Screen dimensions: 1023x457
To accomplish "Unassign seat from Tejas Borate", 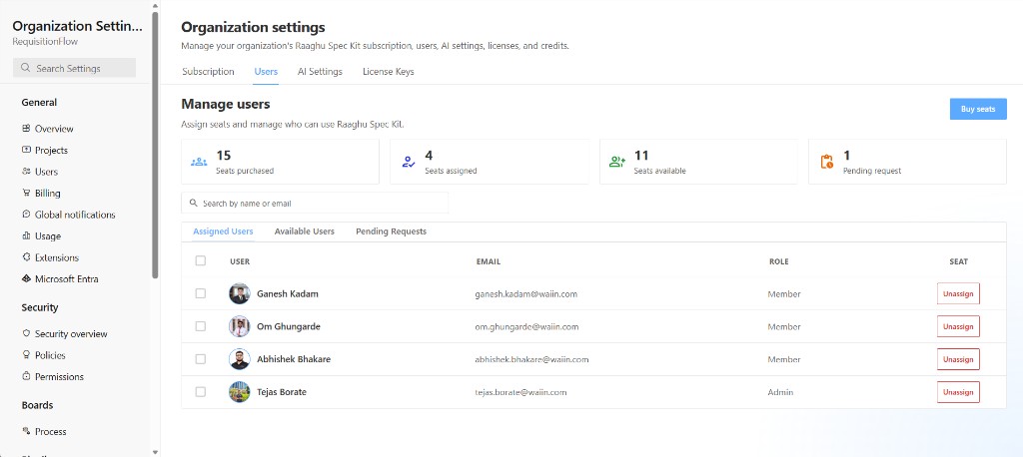I will pyautogui.click(x=958, y=392).
